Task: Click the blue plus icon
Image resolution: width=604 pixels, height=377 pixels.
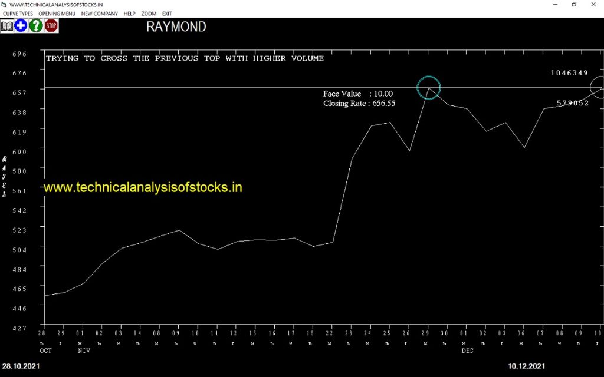Action: 21,26
